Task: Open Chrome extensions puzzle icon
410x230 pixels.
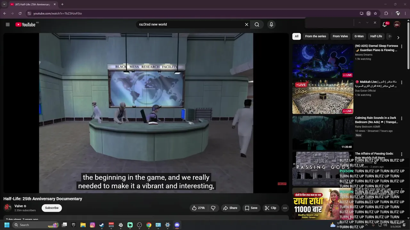Action: 386,13
